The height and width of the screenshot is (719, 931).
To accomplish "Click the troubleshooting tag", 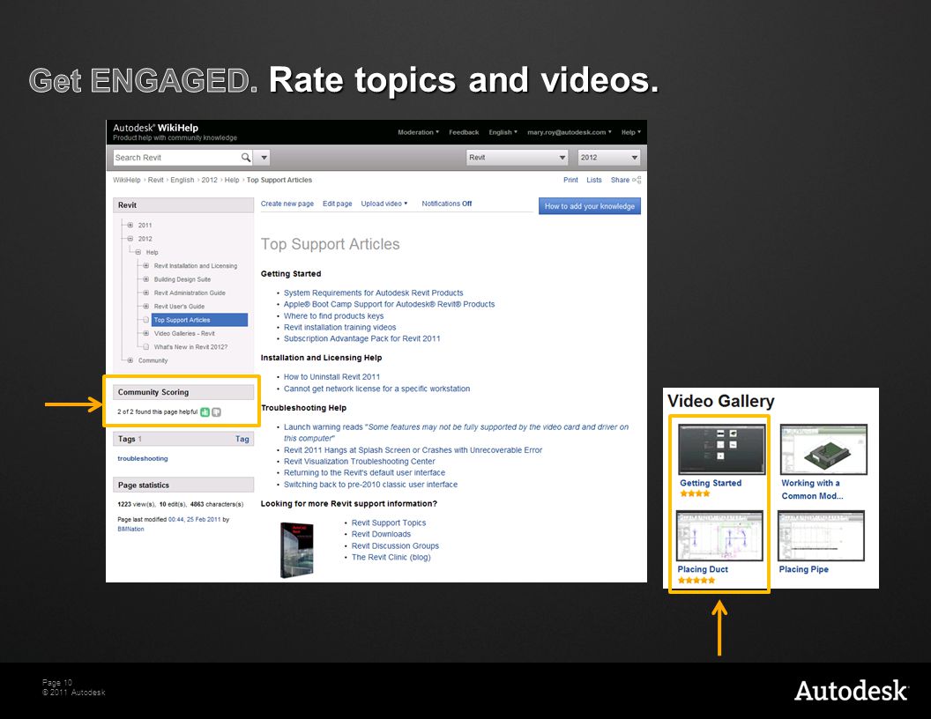I will (143, 458).
